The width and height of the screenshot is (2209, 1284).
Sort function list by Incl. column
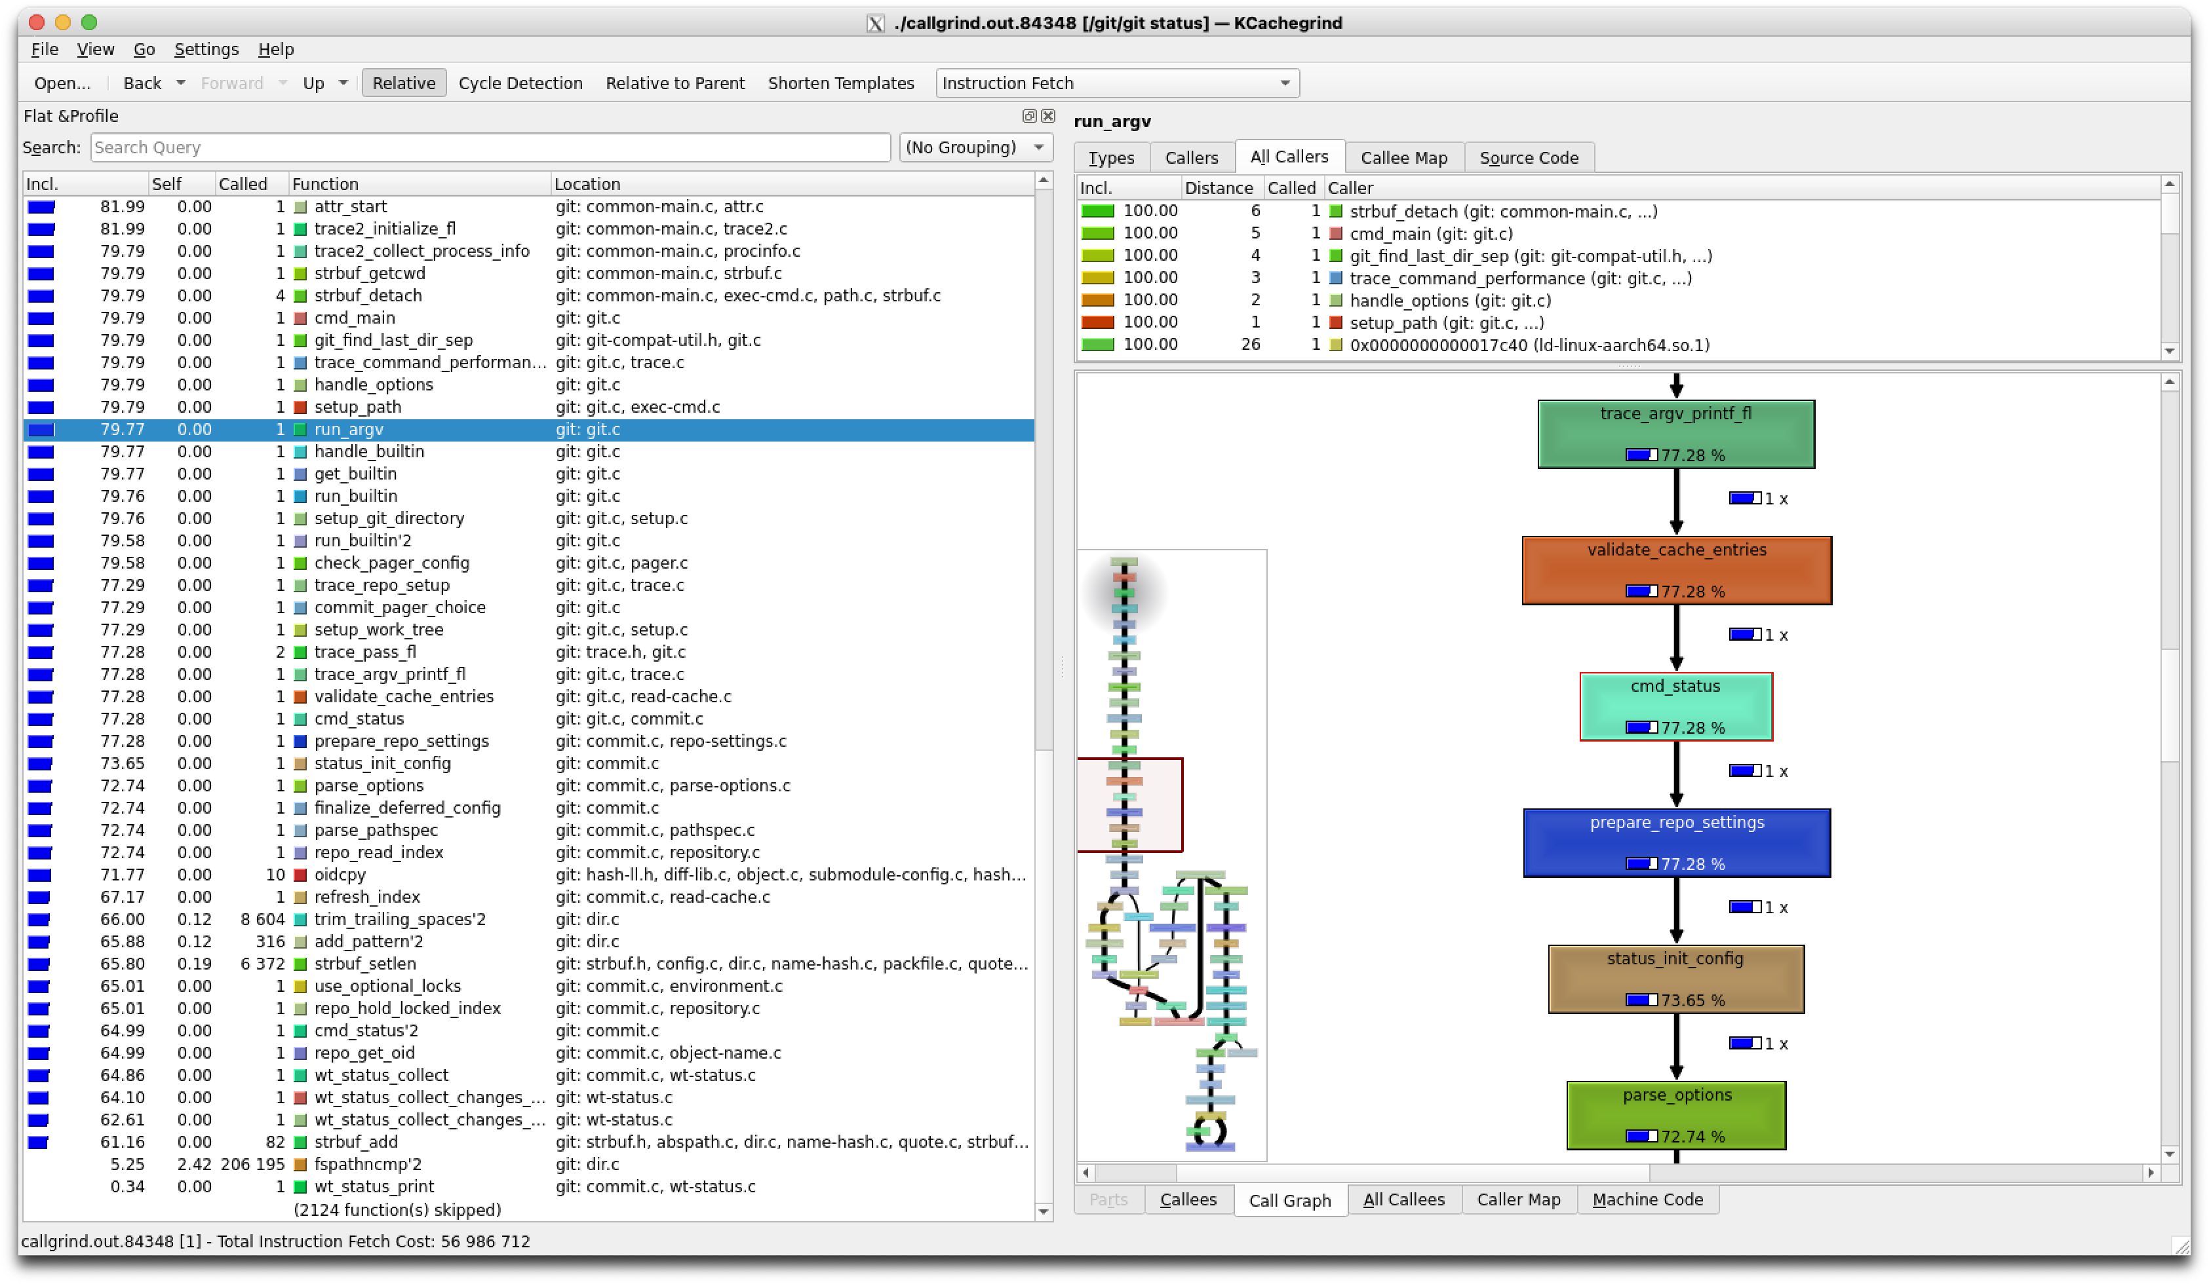(x=85, y=184)
